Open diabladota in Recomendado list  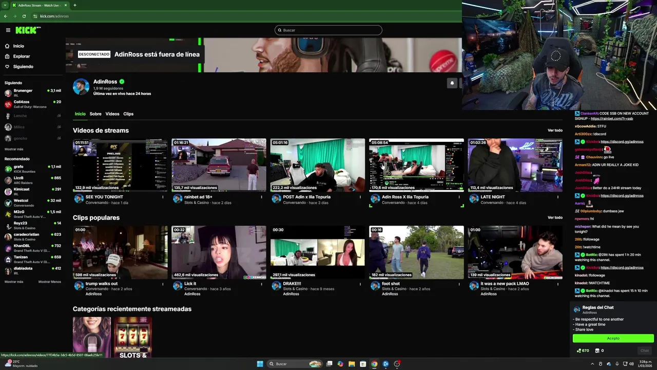pos(33,270)
